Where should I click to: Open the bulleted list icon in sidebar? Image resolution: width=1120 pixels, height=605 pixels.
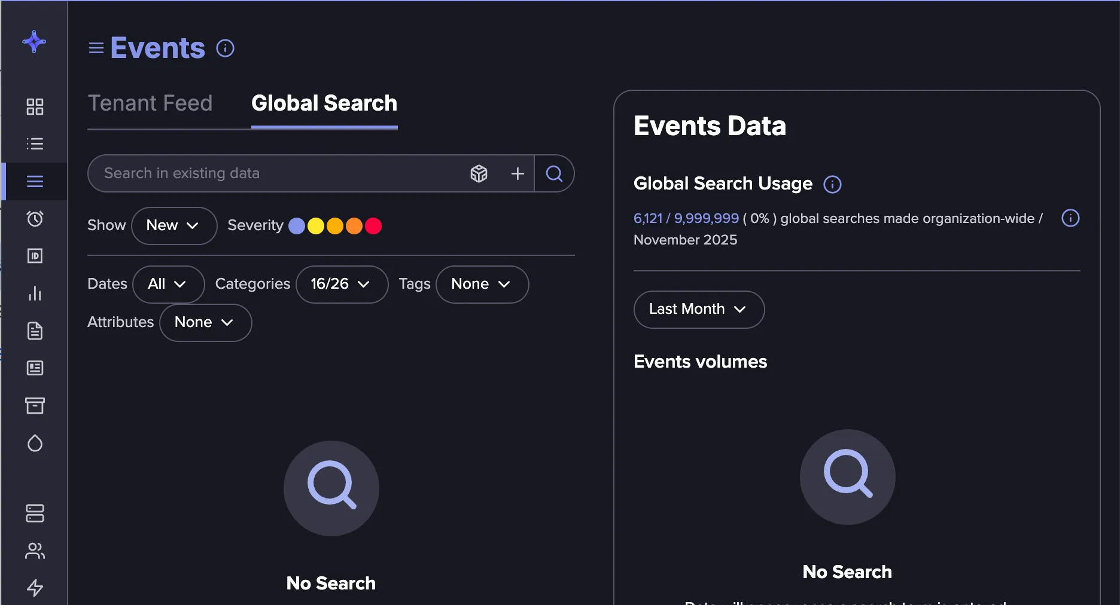tap(35, 143)
